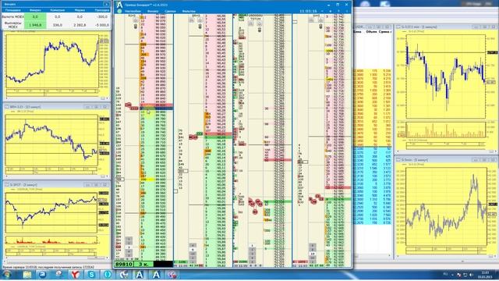Click the Привод Бондаря logo icon
This screenshot has height=281, width=499.
[x=119, y=5]
